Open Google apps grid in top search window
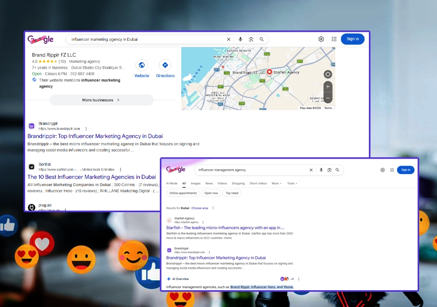The image size is (437, 307). coord(334,39)
